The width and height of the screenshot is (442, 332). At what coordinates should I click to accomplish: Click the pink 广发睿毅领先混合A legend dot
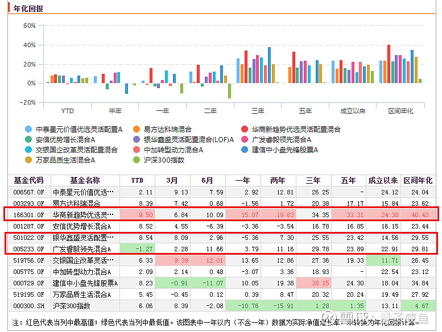coord(245,139)
